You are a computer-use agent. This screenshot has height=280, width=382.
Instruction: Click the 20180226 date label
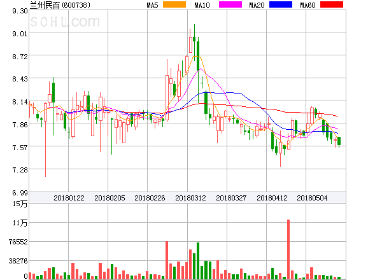point(150,198)
